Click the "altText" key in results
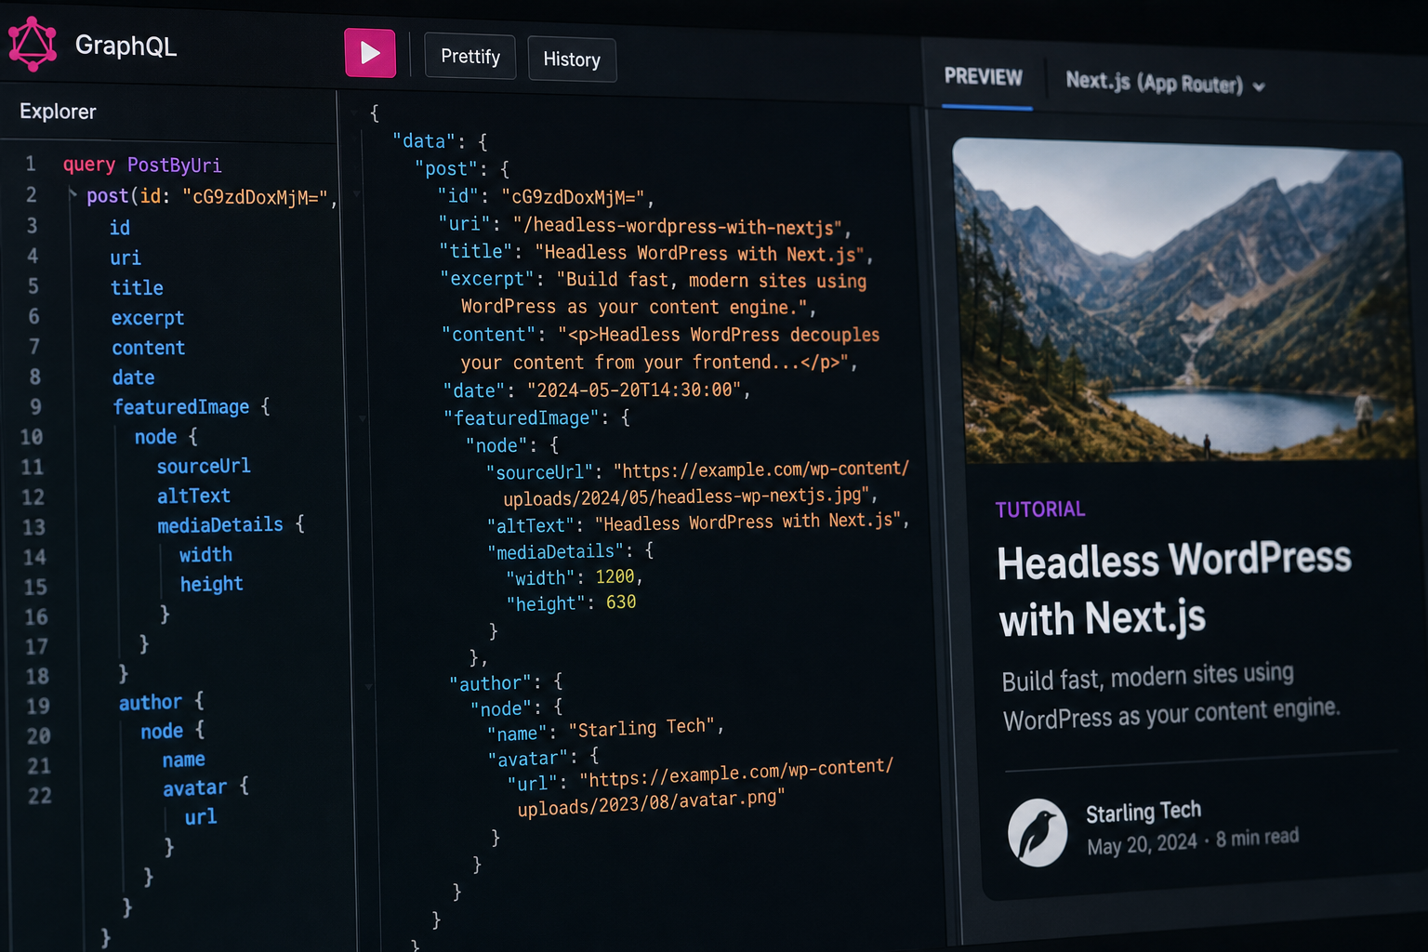Screen dimensions: 1428x952 pos(532,525)
